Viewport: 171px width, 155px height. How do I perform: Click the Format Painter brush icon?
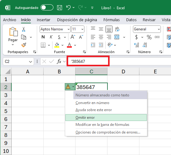click(x=24, y=45)
